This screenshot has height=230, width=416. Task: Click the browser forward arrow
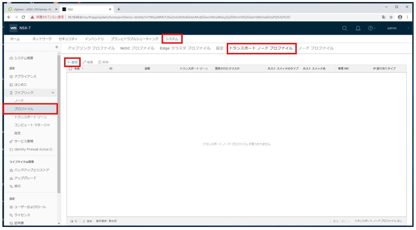coord(16,17)
